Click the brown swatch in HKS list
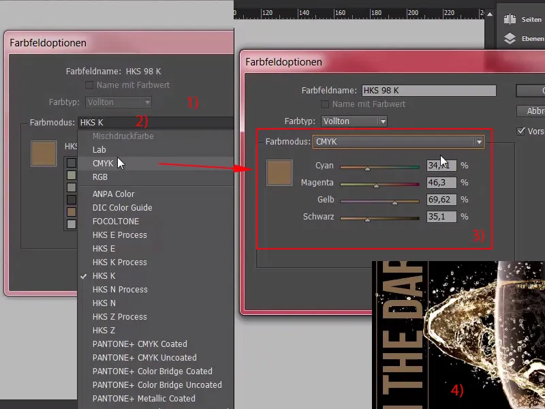Screen dimensions: 545x409 pyautogui.click(x=72, y=212)
